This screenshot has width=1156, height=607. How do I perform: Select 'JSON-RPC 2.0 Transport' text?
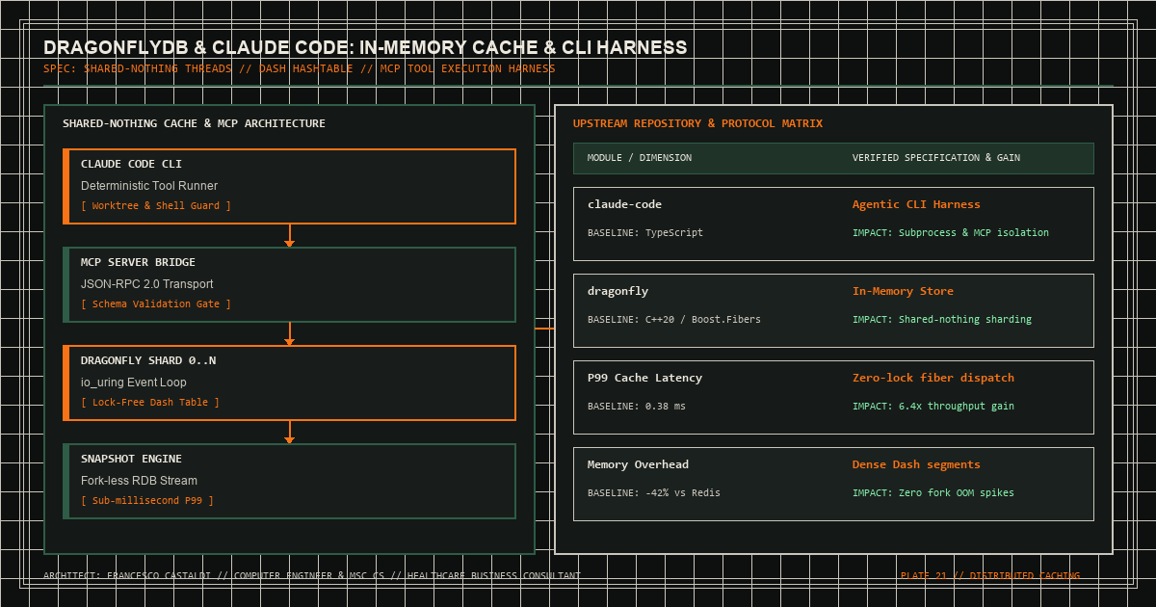(147, 284)
